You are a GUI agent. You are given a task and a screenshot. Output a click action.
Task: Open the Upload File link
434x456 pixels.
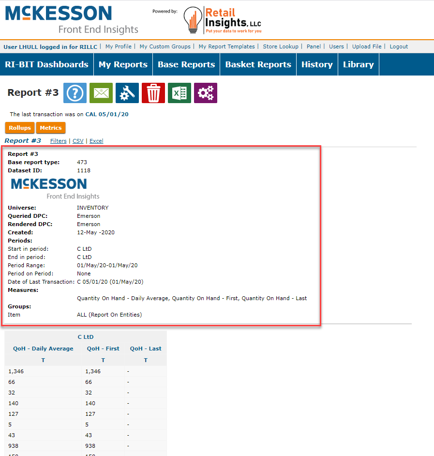click(x=367, y=46)
